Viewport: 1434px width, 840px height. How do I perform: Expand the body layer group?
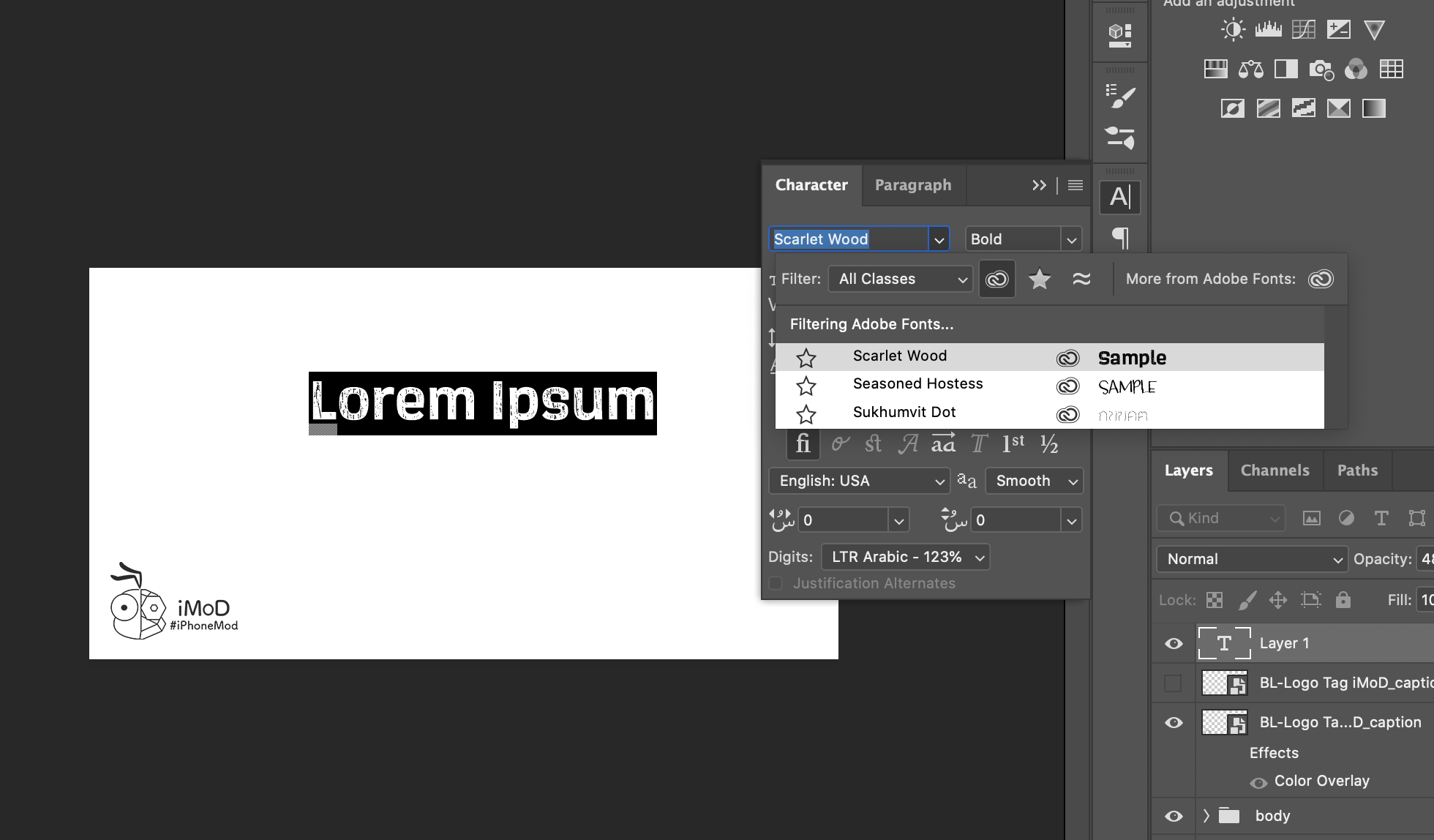pos(1206,815)
